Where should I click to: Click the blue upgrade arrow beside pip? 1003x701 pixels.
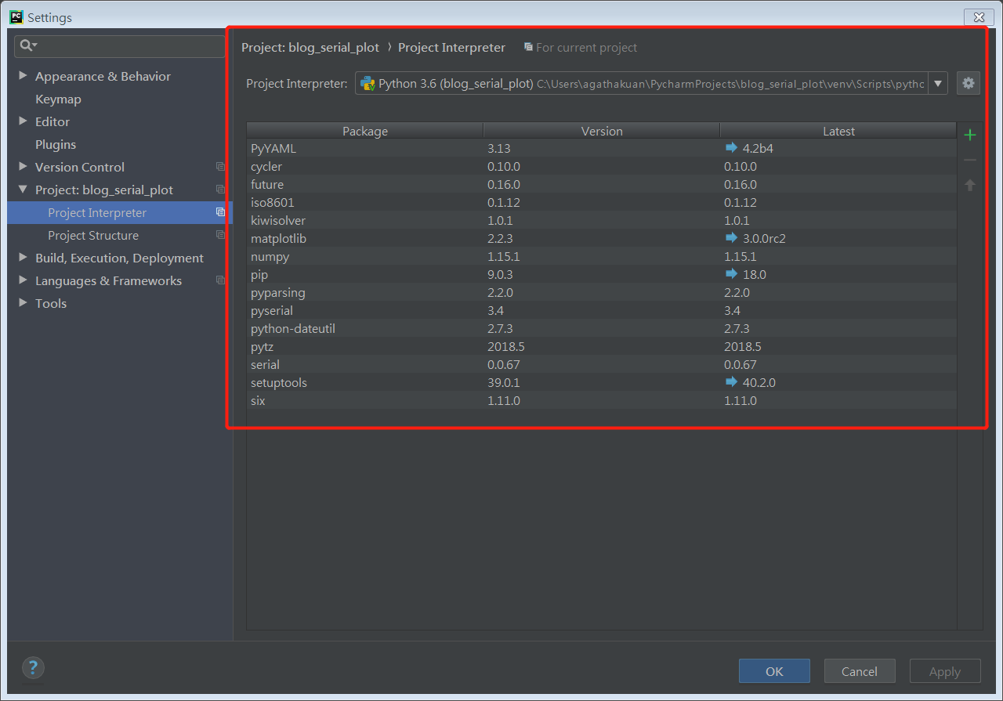click(x=731, y=274)
